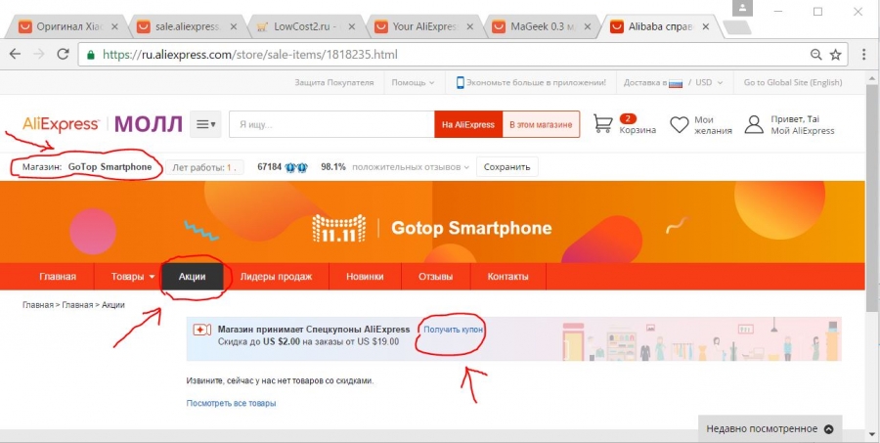The width and height of the screenshot is (880, 443).
Task: Reload the page with the refresh icon
Action: 63,55
